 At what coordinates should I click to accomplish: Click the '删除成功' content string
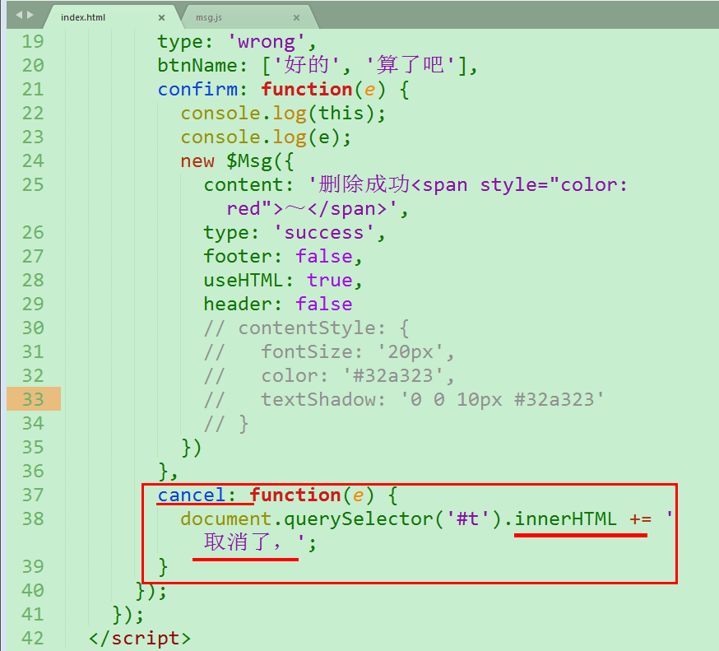[x=364, y=185]
